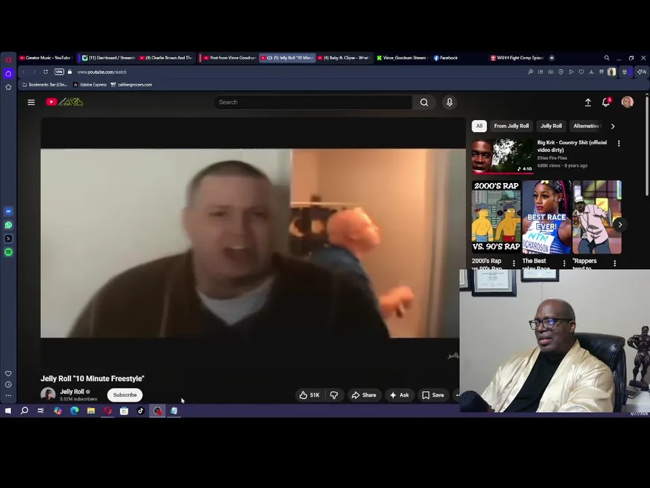This screenshot has height=488, width=650.
Task: Open options for the Rappers tend to short
Action: (615, 263)
